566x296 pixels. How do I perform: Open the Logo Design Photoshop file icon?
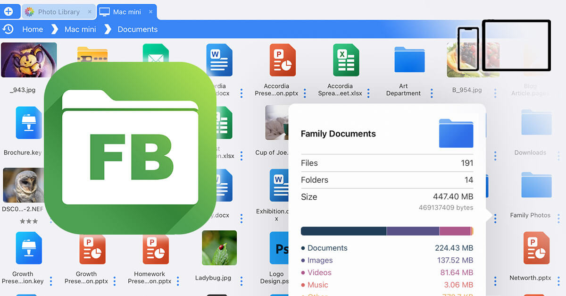[x=279, y=248]
